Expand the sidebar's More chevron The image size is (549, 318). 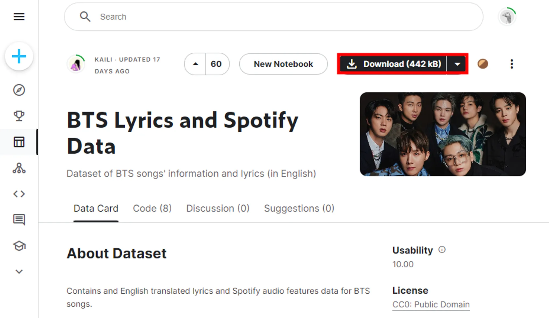pyautogui.click(x=19, y=272)
